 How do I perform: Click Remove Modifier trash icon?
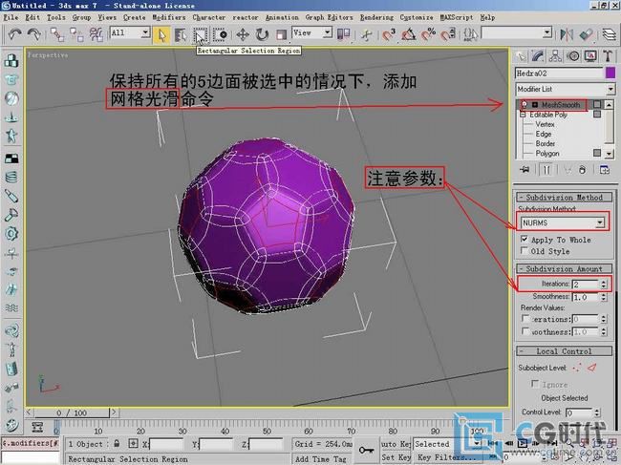click(x=582, y=170)
